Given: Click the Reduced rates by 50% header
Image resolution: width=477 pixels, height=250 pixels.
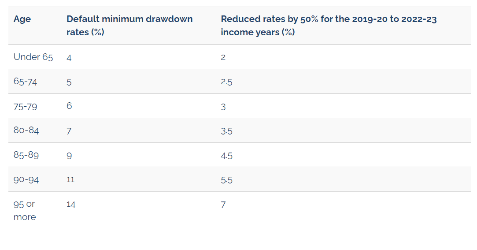Looking at the screenshot, I should coord(329,26).
